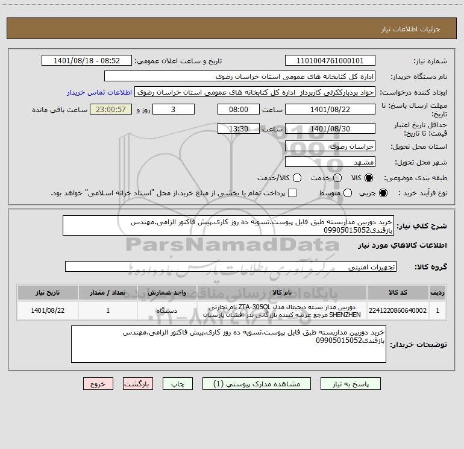Image resolution: width=464 pixels, height=449 pixels.
Task: Open buyer contact info link
Action: 99,92
